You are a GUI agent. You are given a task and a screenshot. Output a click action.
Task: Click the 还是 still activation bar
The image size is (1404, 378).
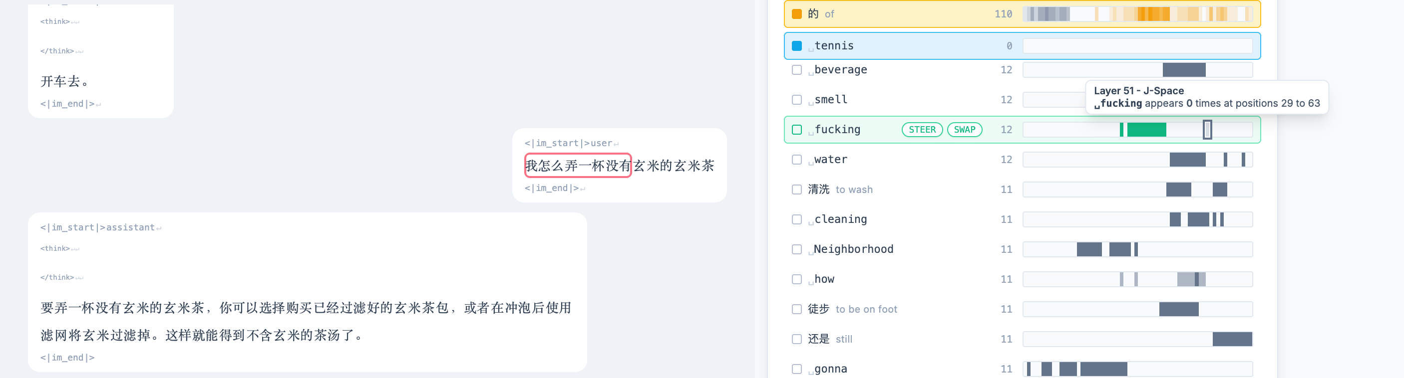coord(1232,339)
